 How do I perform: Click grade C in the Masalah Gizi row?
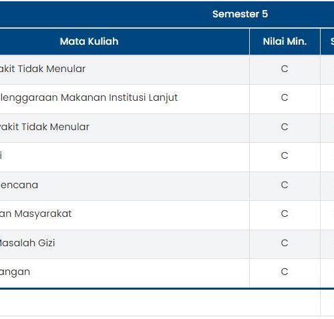pyautogui.click(x=285, y=243)
